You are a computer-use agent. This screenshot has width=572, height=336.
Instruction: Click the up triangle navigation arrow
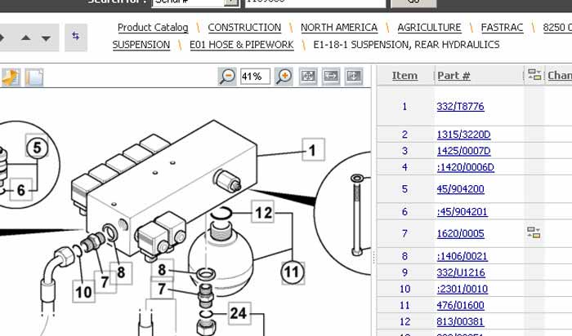[x=26, y=38]
